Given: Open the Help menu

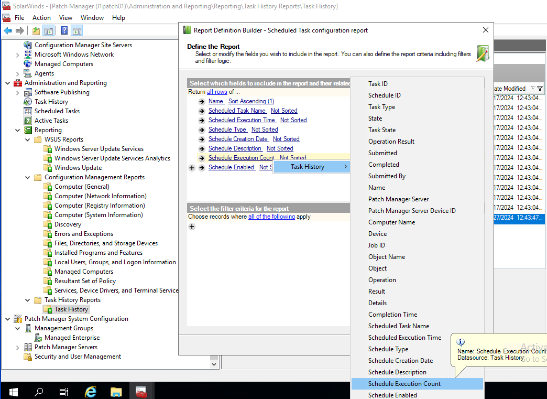Looking at the screenshot, I should (118, 17).
